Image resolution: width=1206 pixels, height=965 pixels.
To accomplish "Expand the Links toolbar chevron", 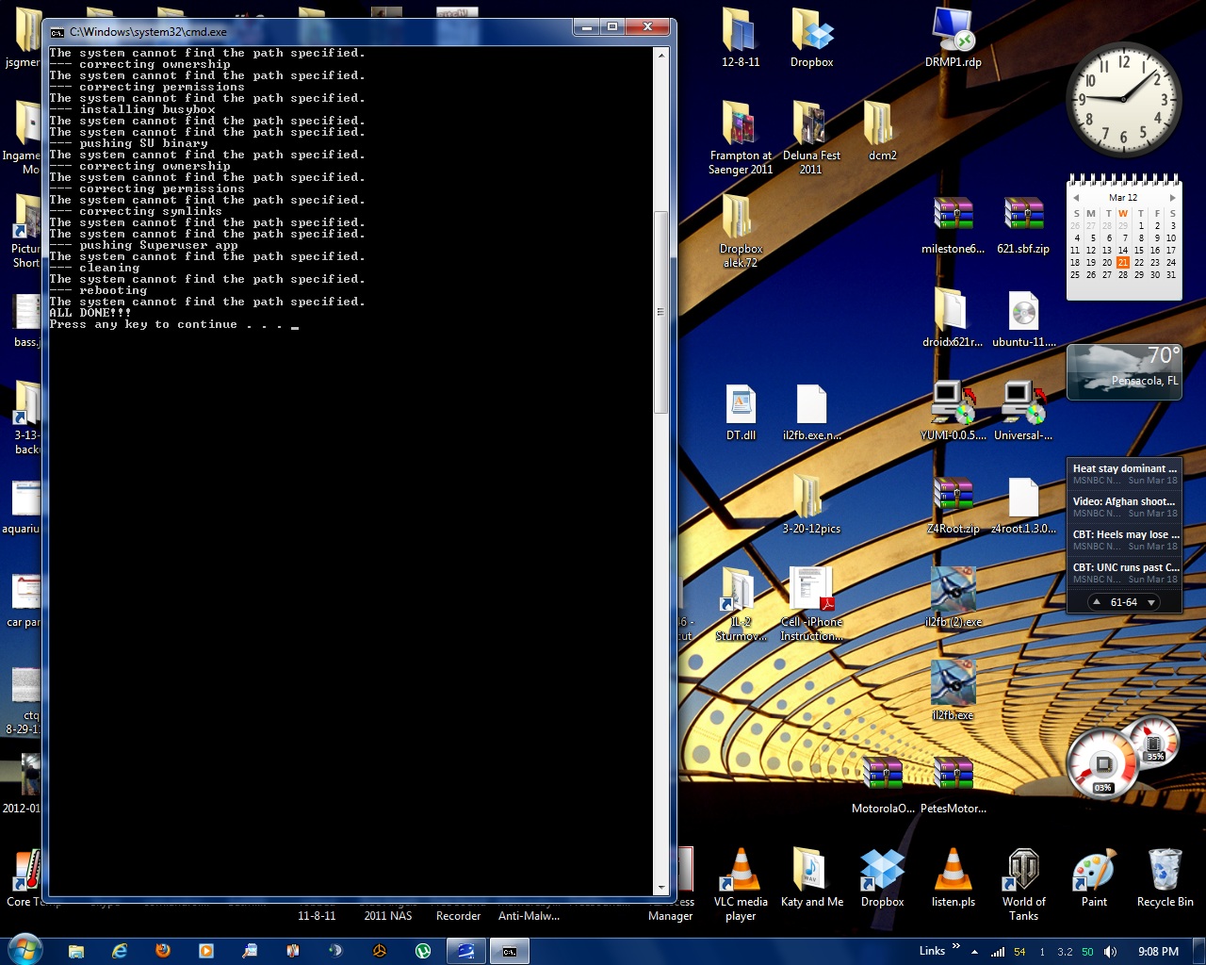I will coord(956,947).
